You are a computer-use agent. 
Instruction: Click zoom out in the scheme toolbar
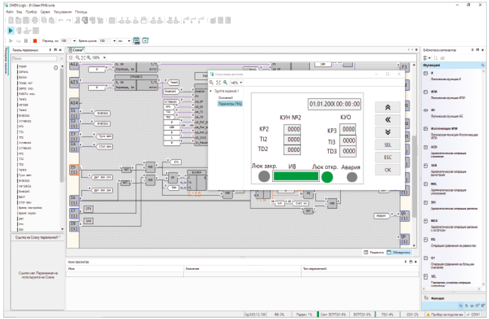(x=78, y=58)
